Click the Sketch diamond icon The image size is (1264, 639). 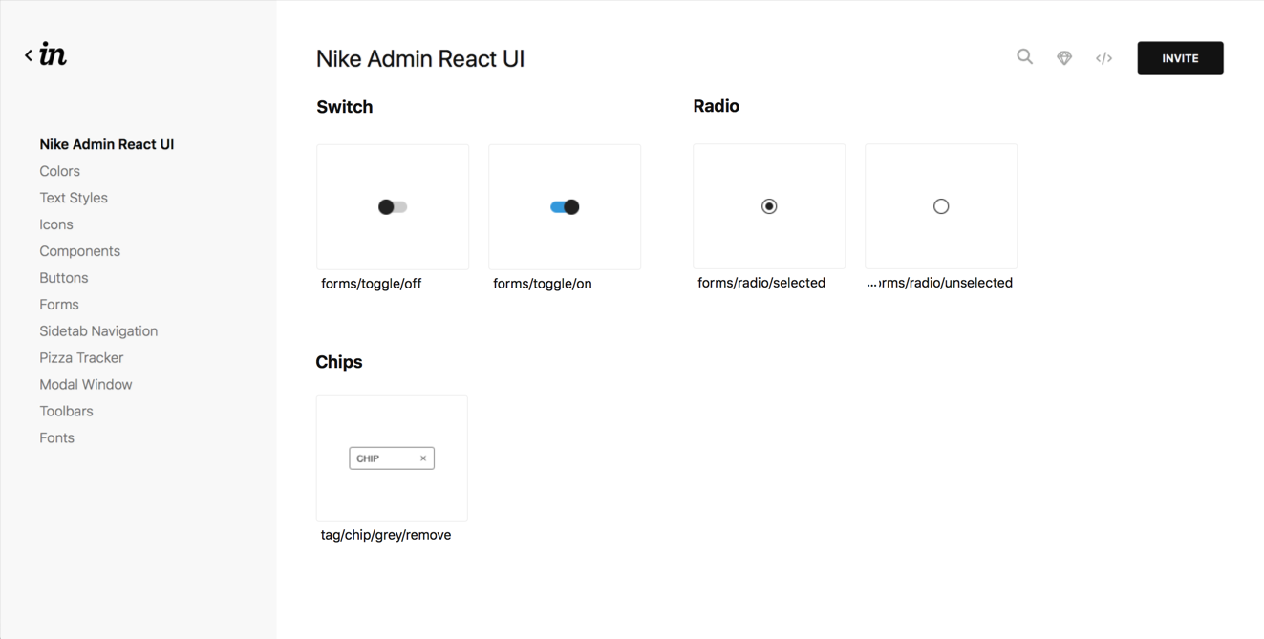1064,57
